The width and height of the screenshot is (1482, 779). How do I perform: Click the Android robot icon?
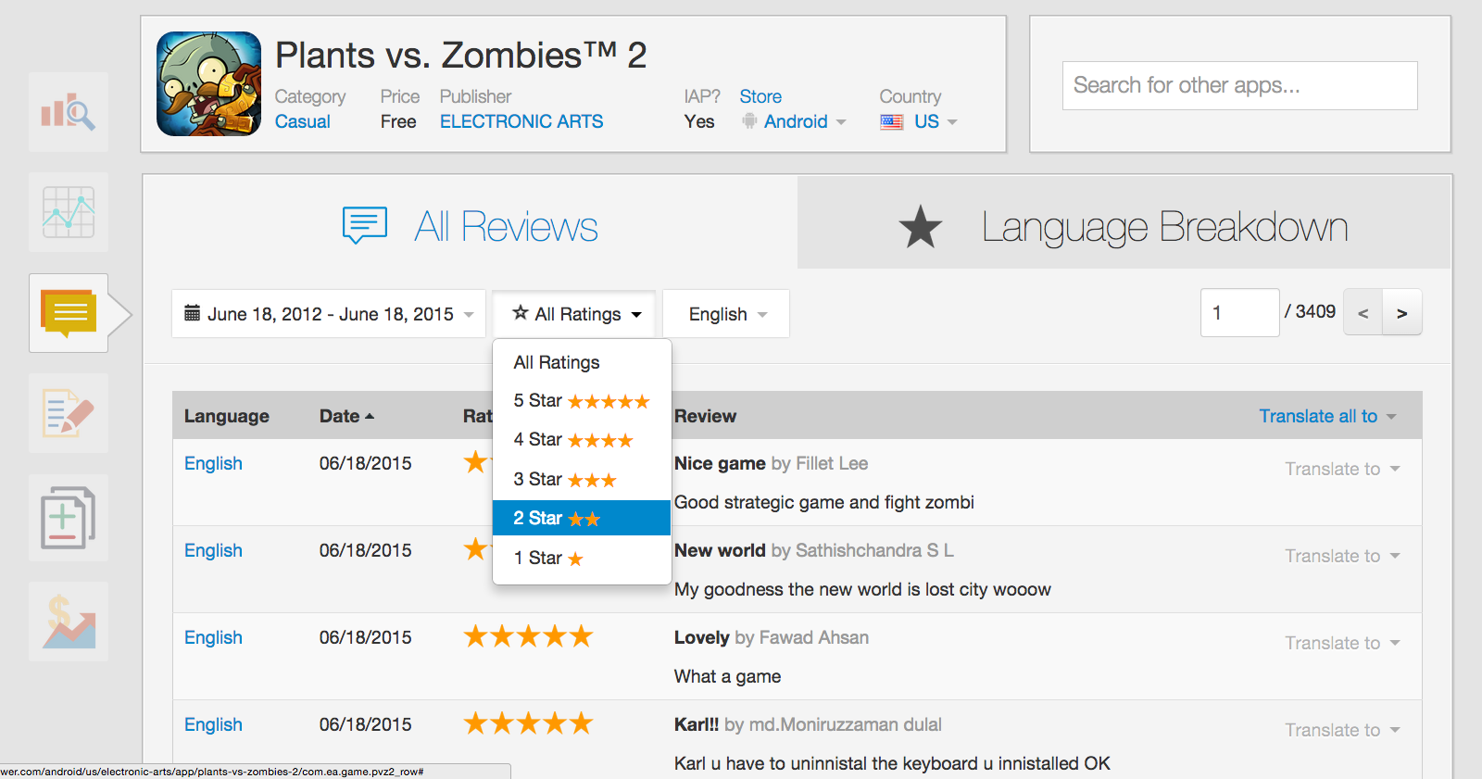click(749, 121)
